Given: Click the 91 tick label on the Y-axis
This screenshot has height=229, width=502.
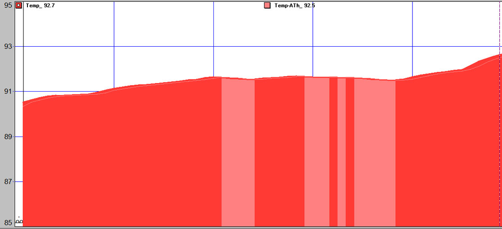Looking at the screenshot, I should click(x=8, y=92).
